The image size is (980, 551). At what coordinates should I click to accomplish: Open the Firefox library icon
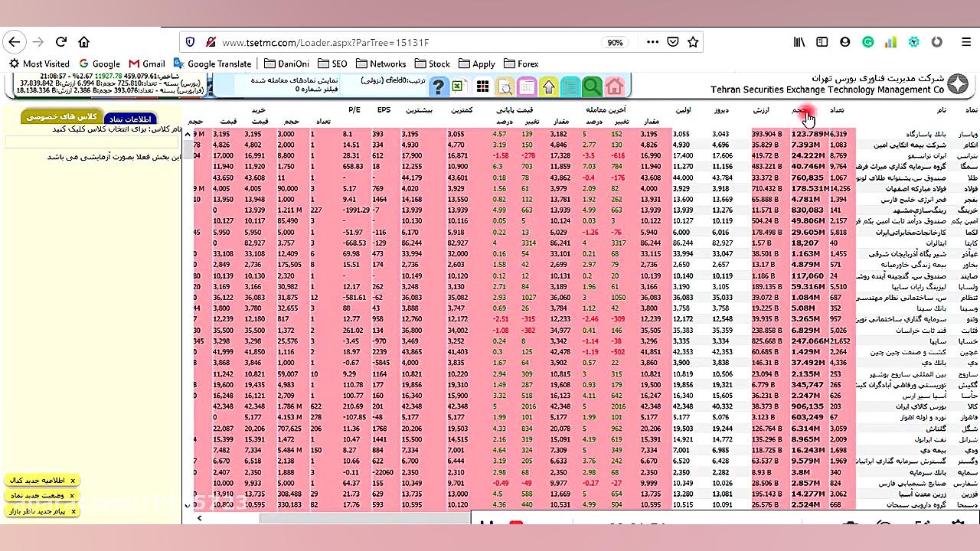799,42
